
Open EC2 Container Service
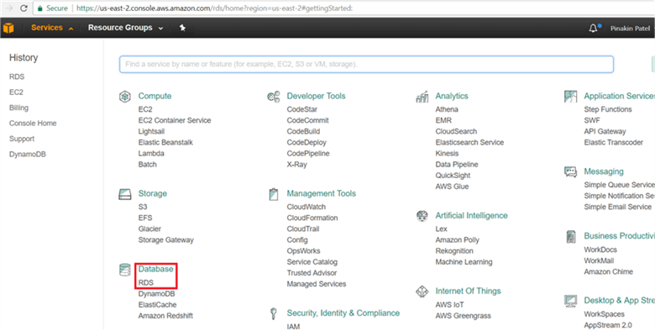coord(175,120)
